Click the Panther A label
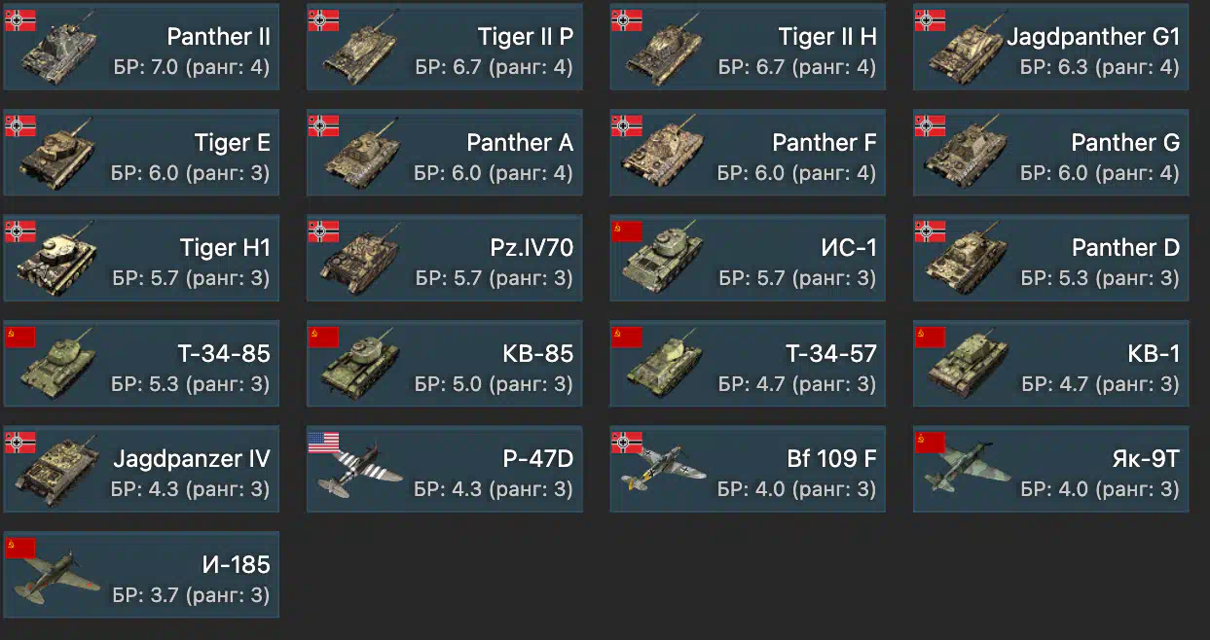The image size is (1210, 640). [x=520, y=142]
